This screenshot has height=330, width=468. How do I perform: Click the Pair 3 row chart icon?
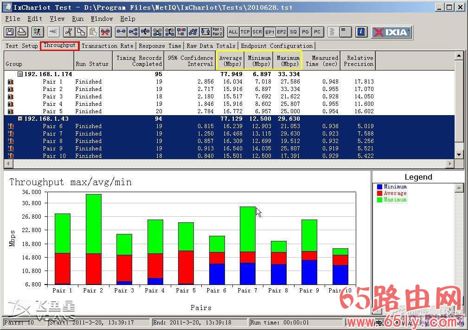click(11, 97)
